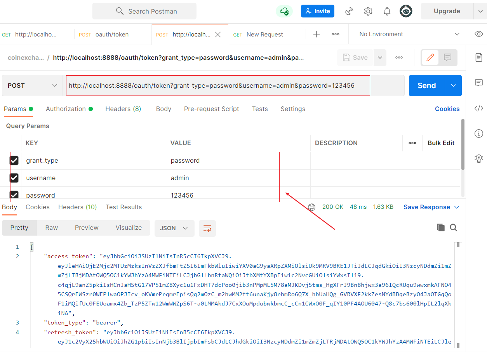
Task: Uncheck the grant_type query parameter
Action: (x=14, y=161)
